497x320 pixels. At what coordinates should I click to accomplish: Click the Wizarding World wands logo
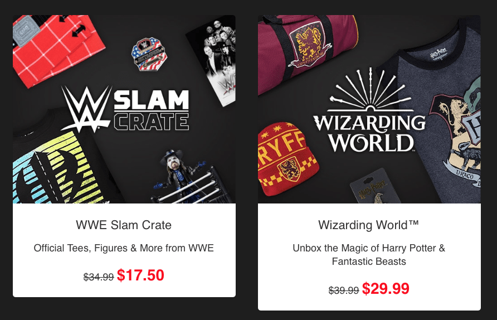[x=369, y=109]
